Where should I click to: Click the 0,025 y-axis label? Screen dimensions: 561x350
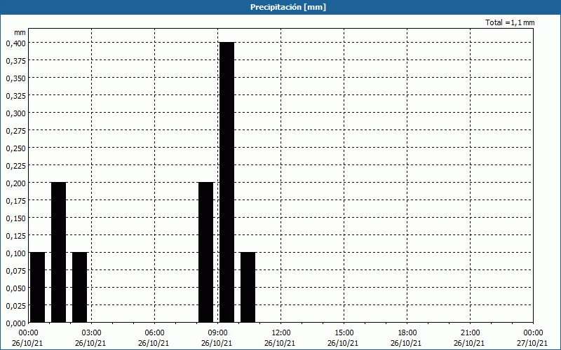coord(16,306)
